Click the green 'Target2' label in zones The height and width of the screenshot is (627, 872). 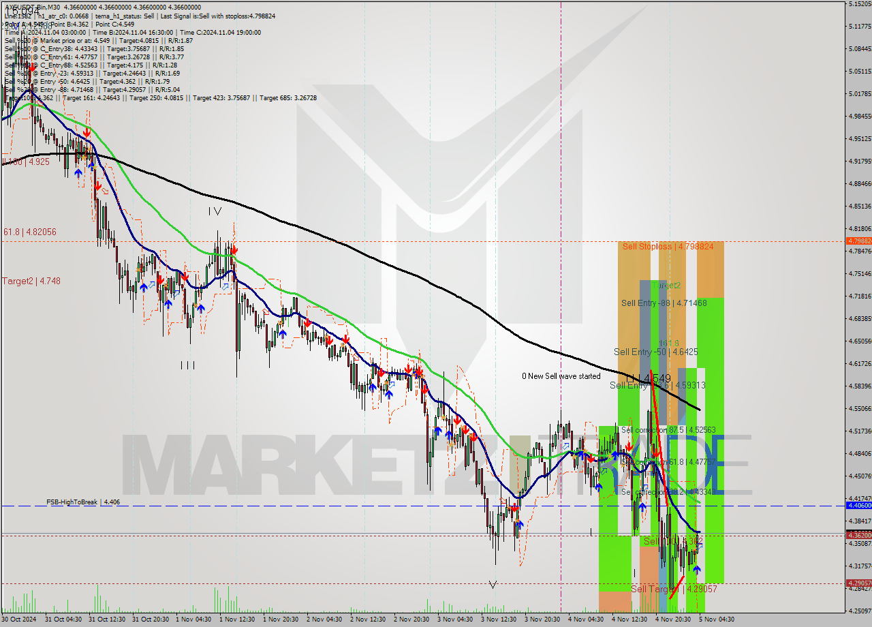click(667, 285)
